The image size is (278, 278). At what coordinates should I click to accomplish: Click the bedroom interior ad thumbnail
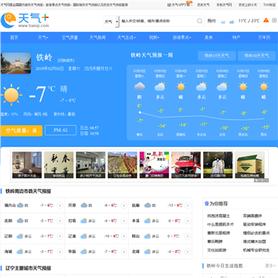coord(27,164)
